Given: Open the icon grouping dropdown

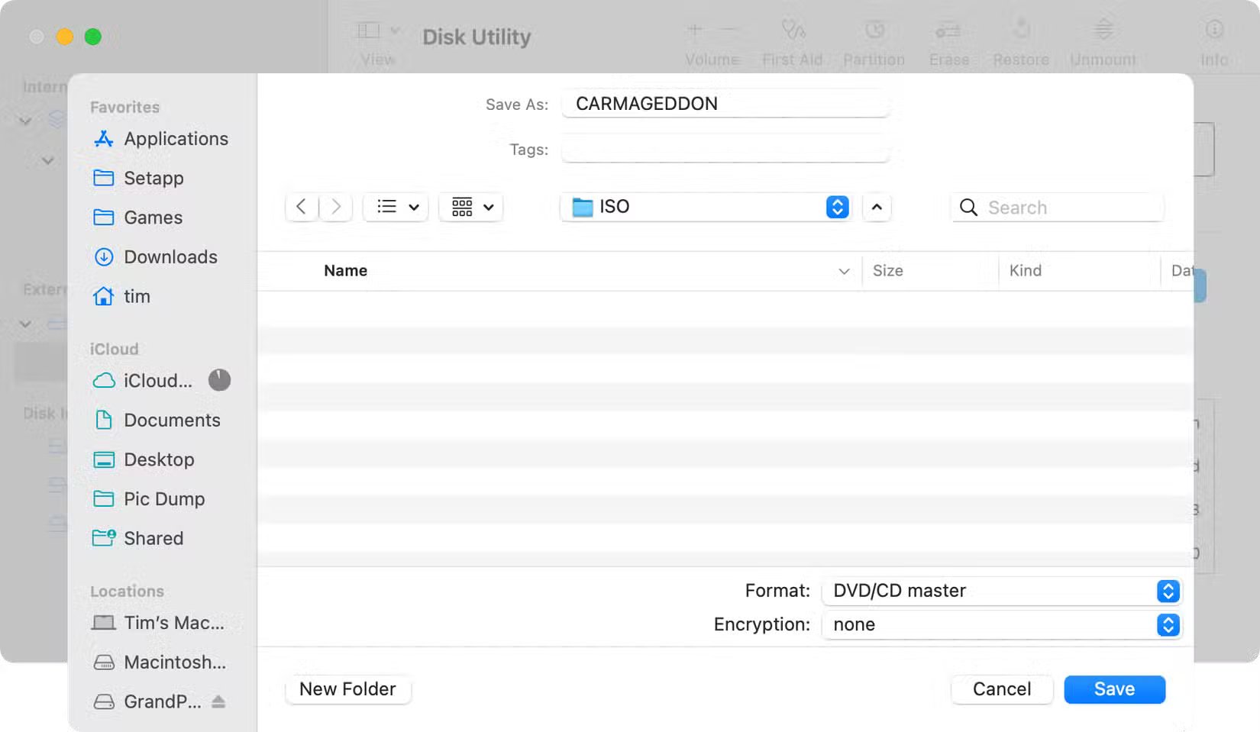Looking at the screenshot, I should pos(471,207).
